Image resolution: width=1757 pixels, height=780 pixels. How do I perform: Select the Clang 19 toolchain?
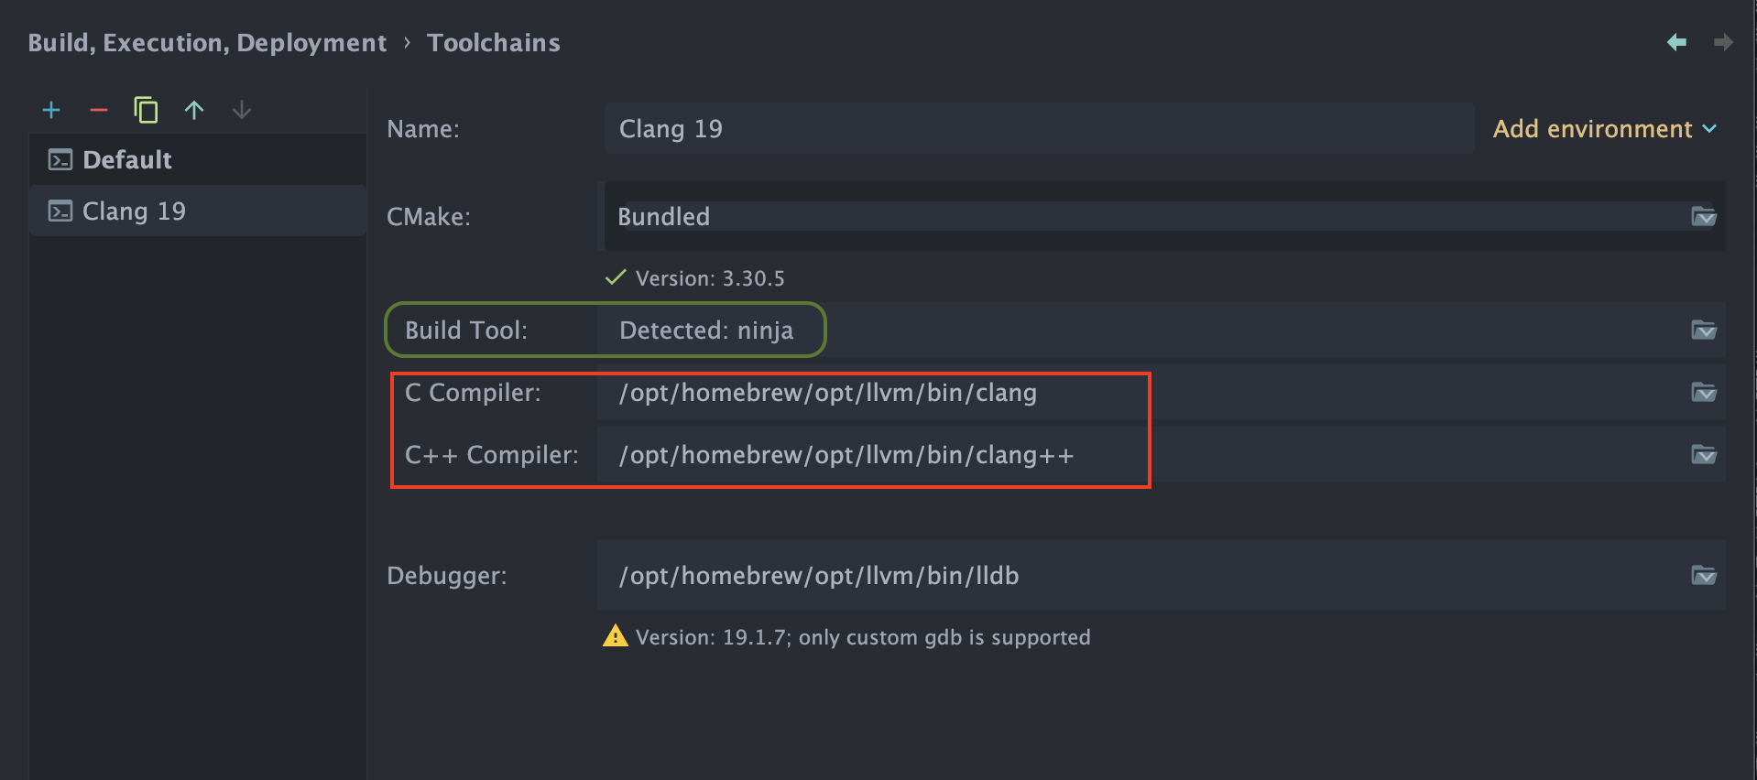click(x=134, y=211)
